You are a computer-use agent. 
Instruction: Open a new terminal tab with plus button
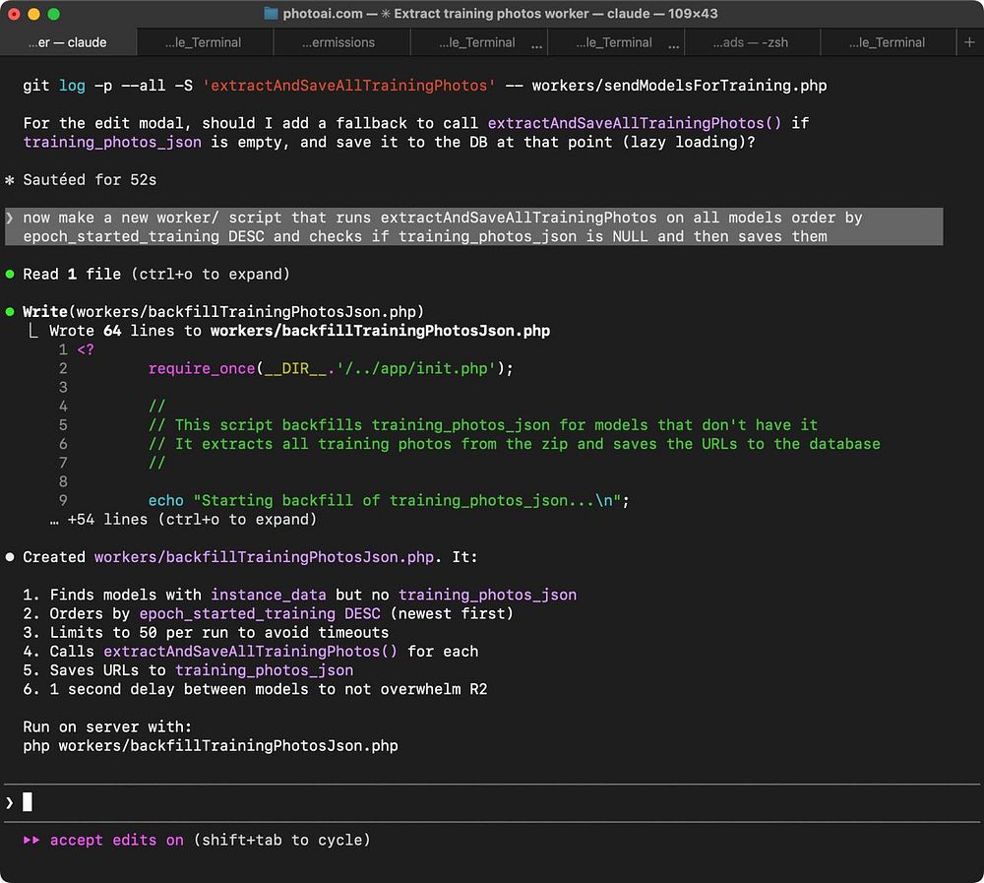coord(969,42)
